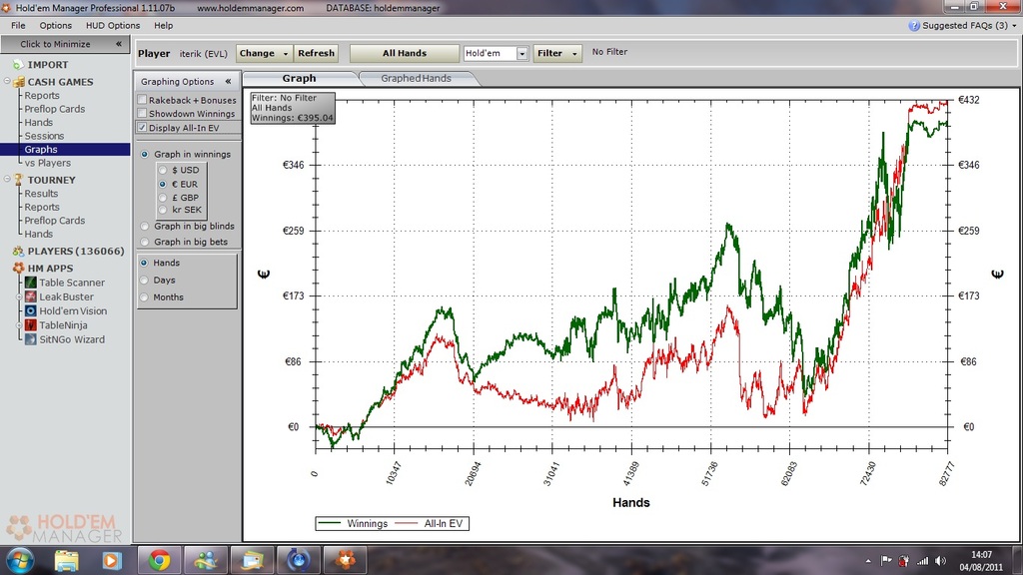
Task: Open Windows Media Player from taskbar
Action: click(111, 560)
